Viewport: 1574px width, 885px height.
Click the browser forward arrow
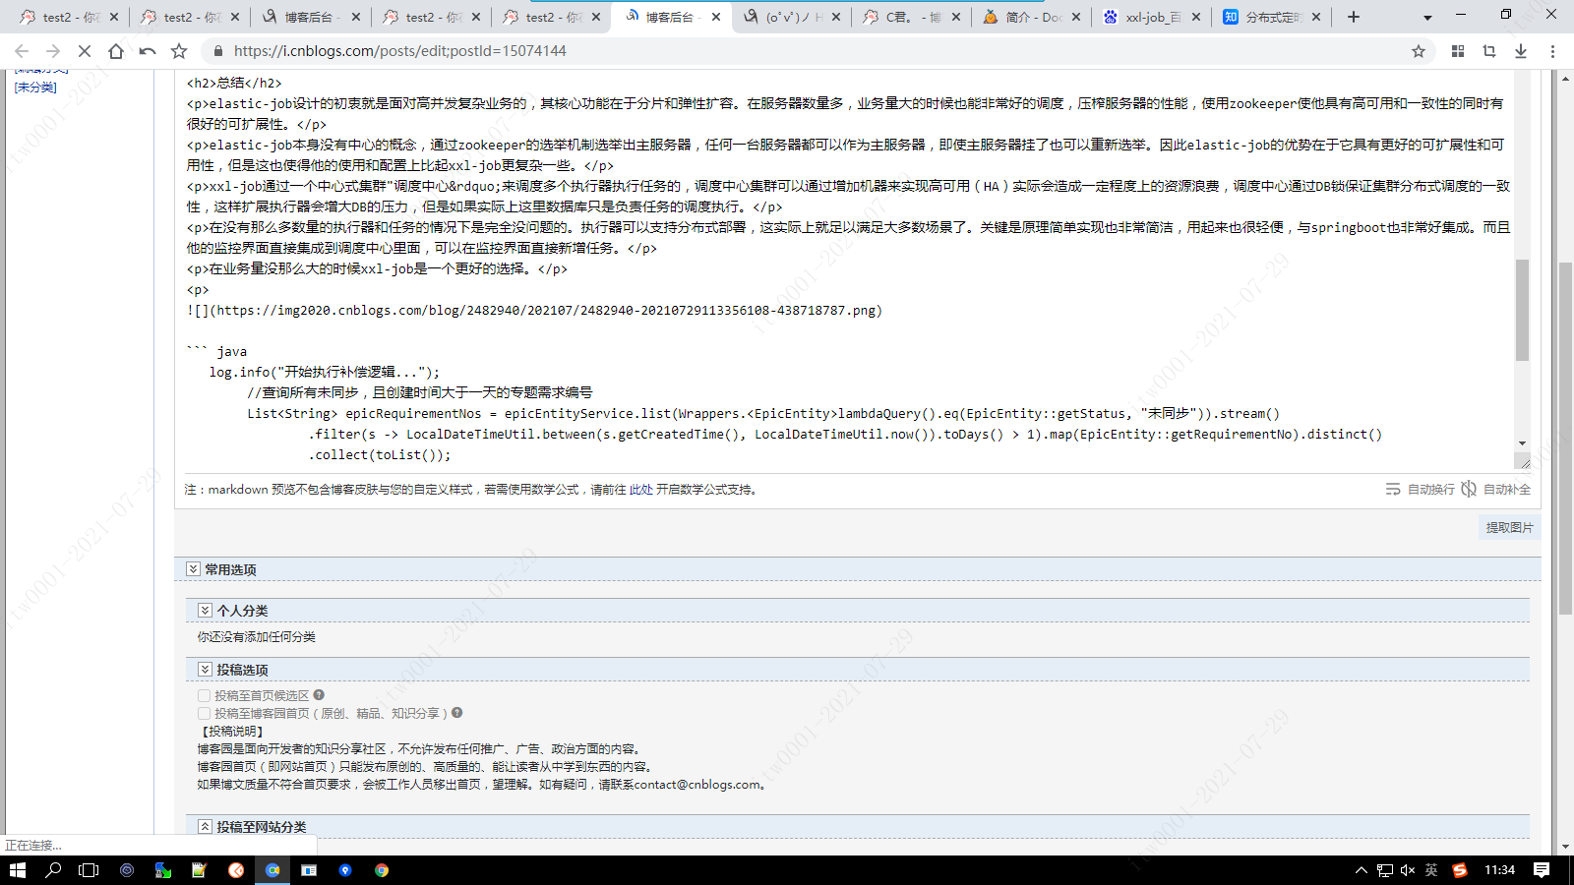point(53,51)
